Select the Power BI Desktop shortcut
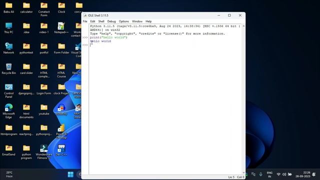This screenshot has width=320, height=180. [x=61, y=132]
